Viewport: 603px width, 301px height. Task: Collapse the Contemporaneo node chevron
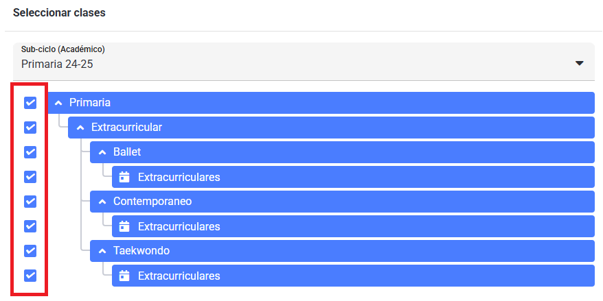(102, 202)
